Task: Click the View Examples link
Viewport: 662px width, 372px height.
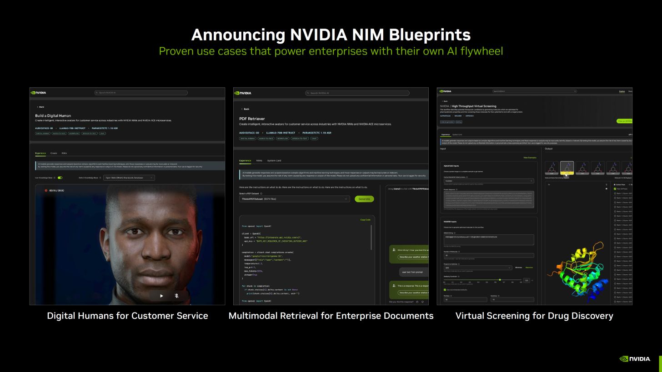Action: 530,158
